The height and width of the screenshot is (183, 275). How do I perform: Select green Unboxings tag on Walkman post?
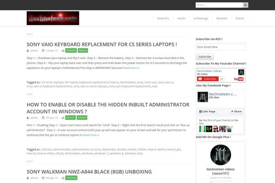tap(71, 178)
